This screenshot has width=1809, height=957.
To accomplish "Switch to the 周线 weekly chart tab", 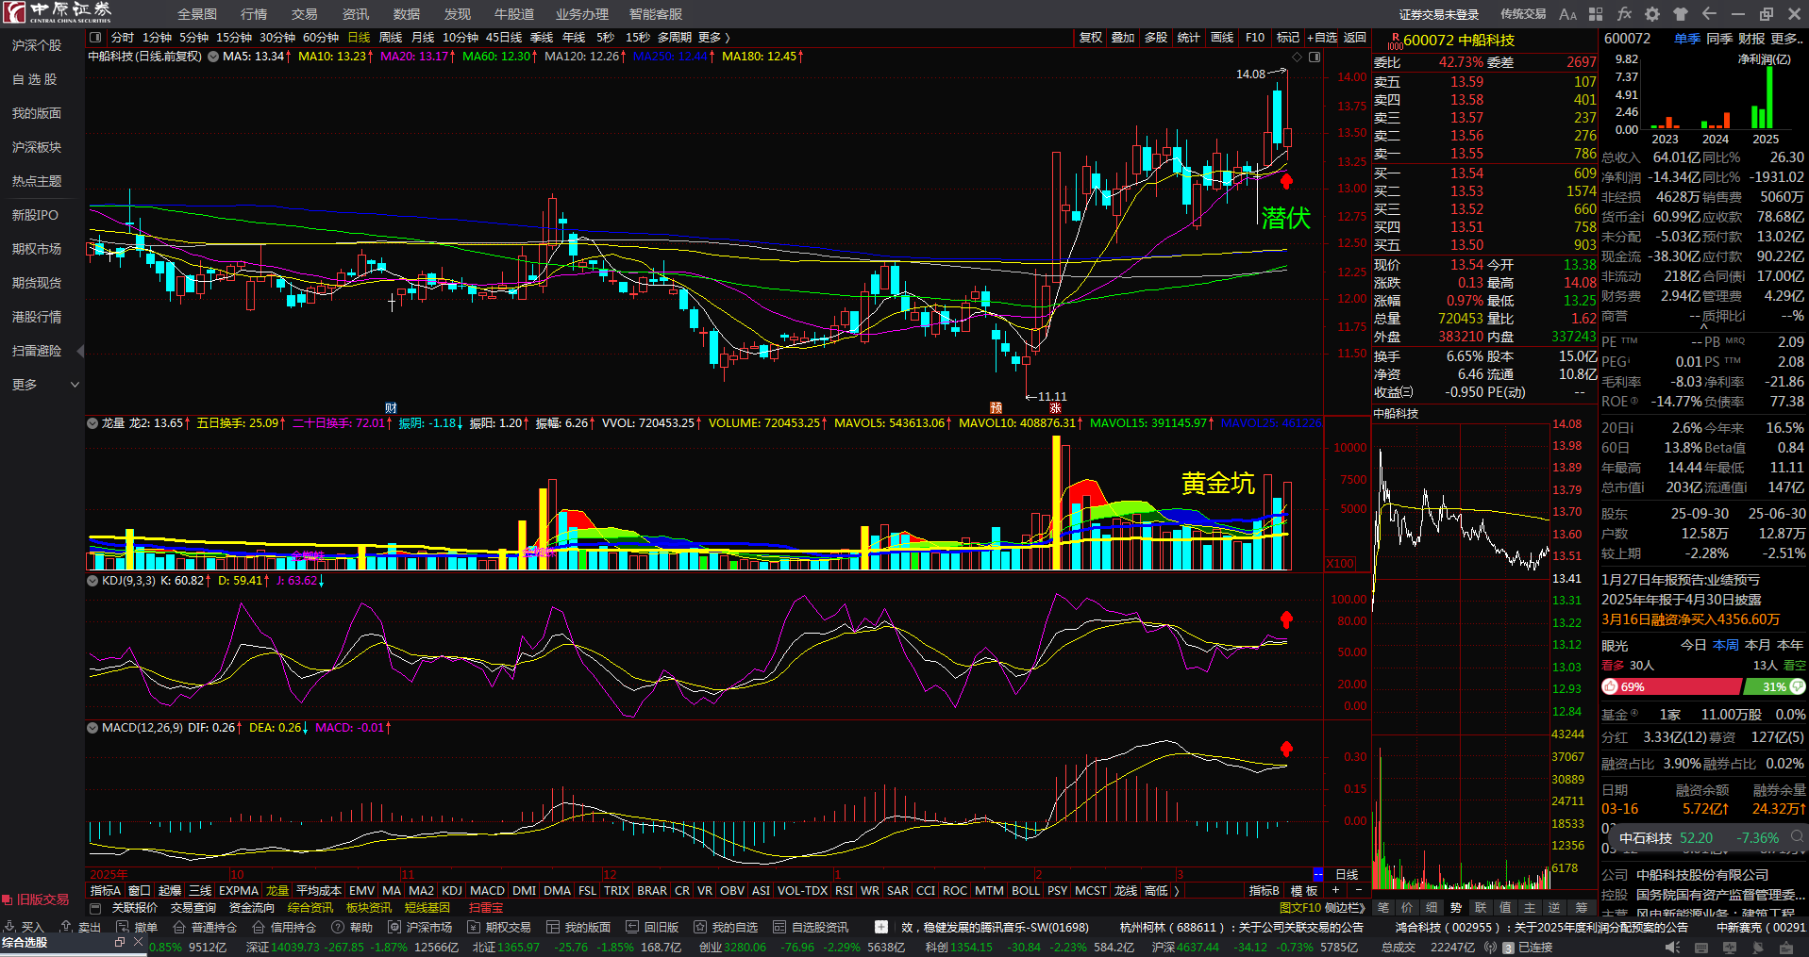I will tap(391, 38).
